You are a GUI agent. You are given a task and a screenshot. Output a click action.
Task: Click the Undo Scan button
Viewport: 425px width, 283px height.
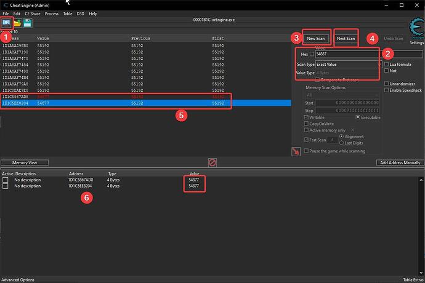(394, 39)
